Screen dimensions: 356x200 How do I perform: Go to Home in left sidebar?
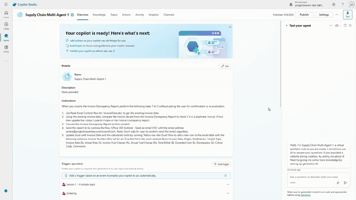click(6, 14)
